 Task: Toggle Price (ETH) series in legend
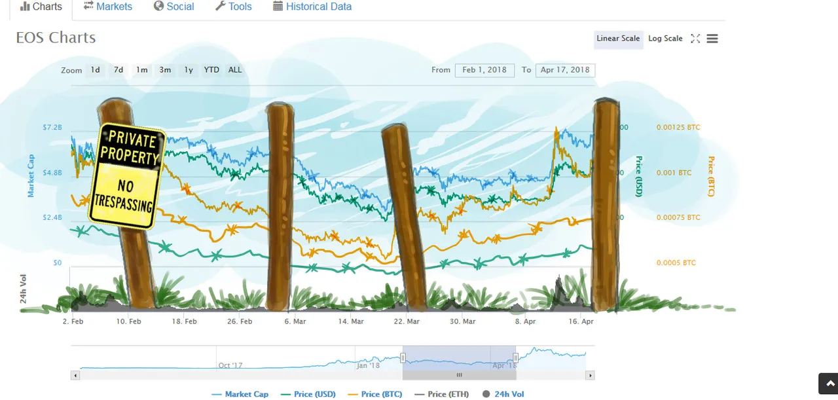443,394
